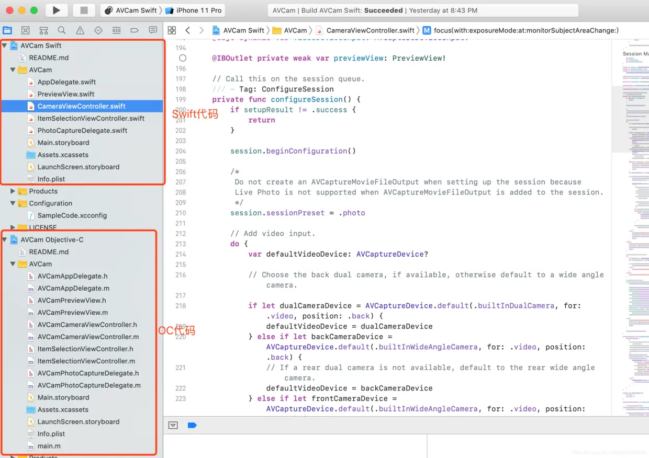This screenshot has width=649, height=458.
Task: Show the Issue navigator
Action: 80,30
